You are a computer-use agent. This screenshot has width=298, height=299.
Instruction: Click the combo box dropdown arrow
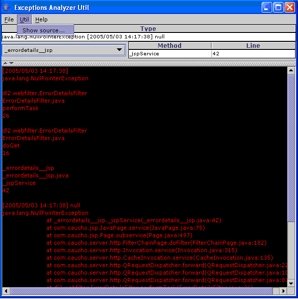pos(119,50)
